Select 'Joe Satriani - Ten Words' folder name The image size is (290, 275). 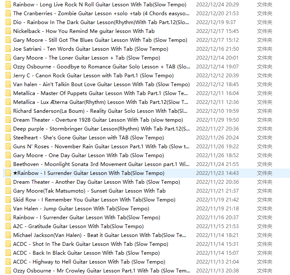pos(90,49)
